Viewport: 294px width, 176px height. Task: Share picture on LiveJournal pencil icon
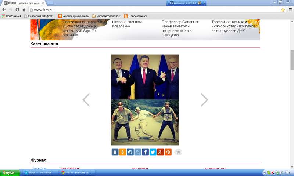click(138, 152)
